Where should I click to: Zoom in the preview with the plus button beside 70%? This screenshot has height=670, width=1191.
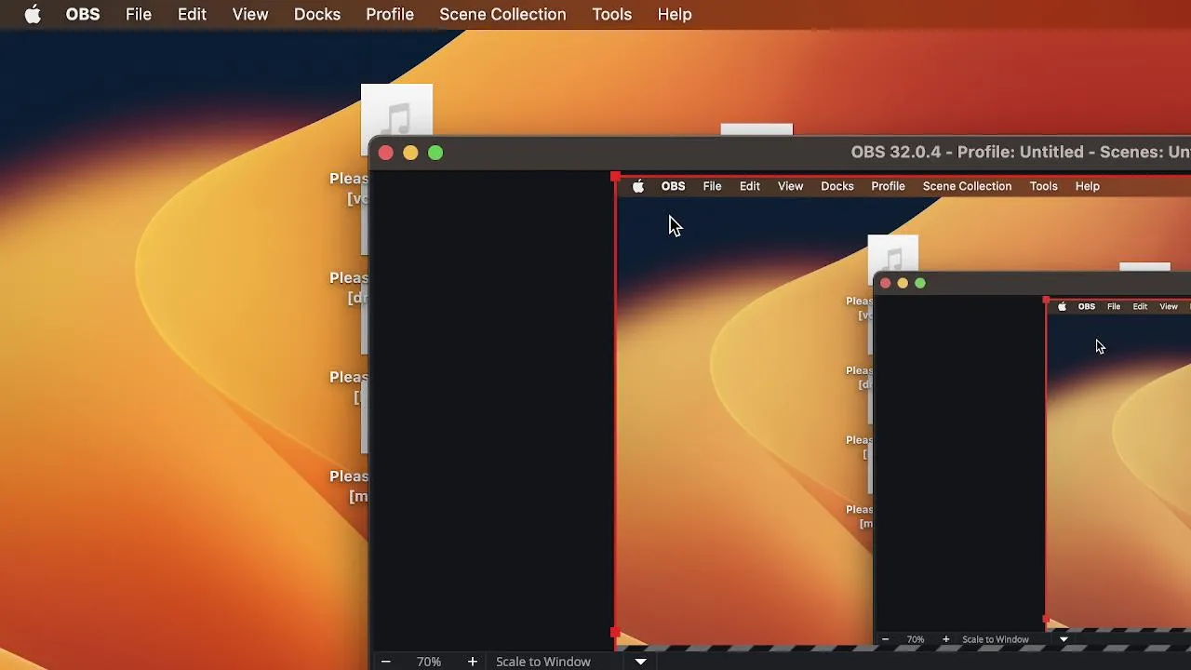(473, 662)
